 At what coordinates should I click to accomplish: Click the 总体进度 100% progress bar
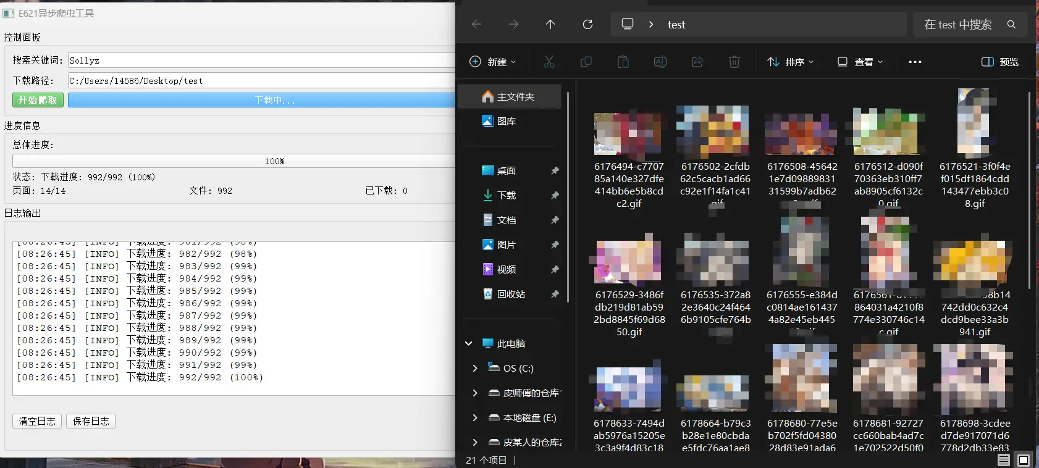click(x=233, y=161)
